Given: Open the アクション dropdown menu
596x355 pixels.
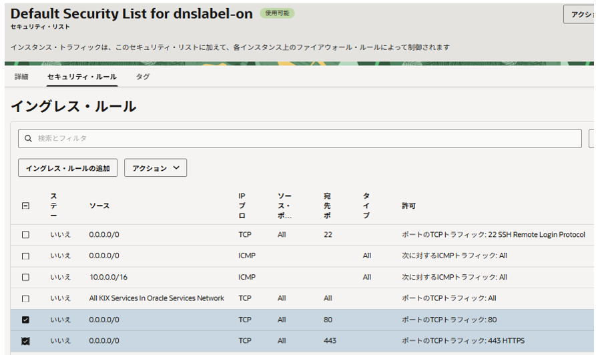Looking at the screenshot, I should pyautogui.click(x=155, y=168).
